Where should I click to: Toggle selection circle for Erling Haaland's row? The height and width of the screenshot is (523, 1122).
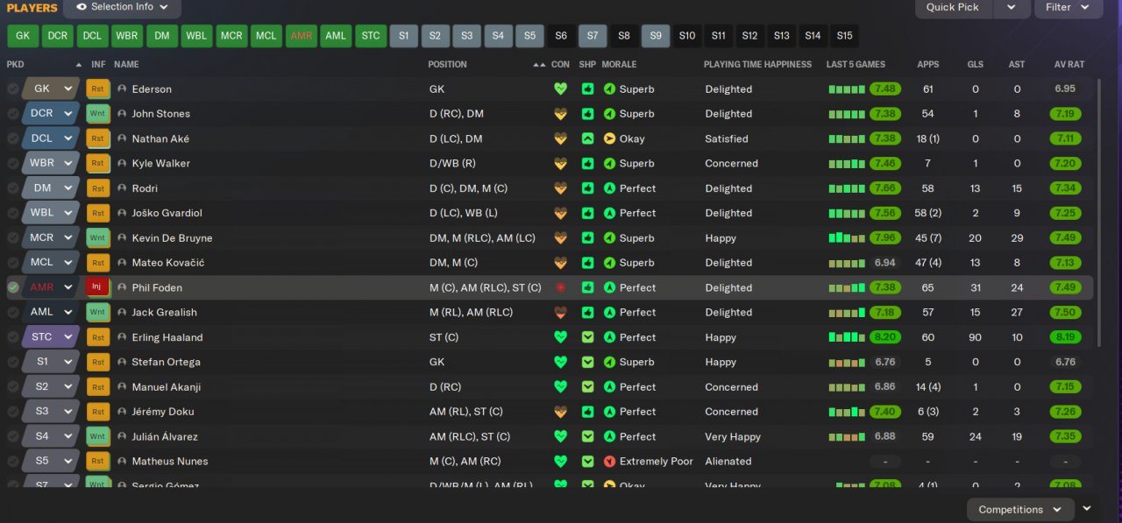coord(13,337)
